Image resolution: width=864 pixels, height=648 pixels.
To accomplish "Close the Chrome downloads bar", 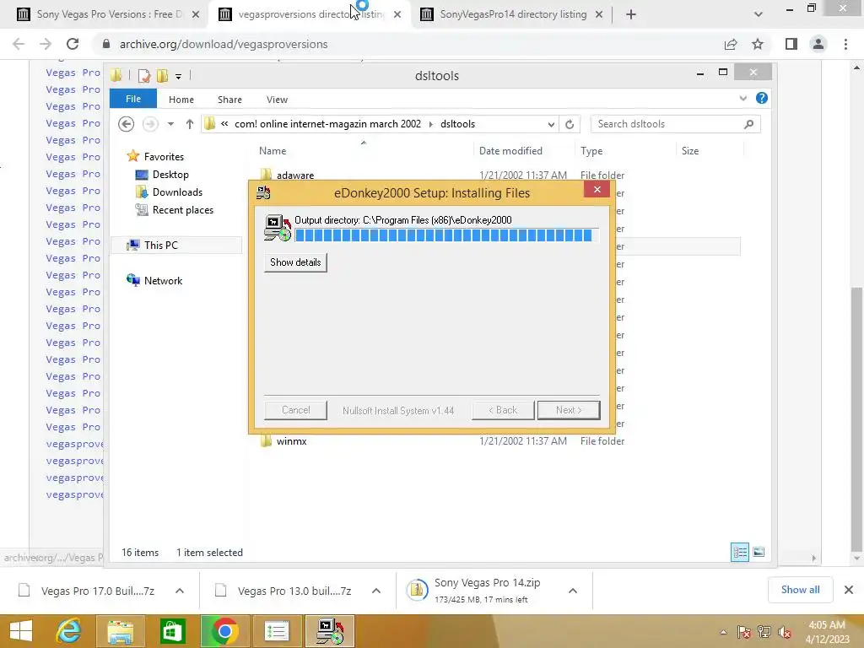I will tap(849, 590).
